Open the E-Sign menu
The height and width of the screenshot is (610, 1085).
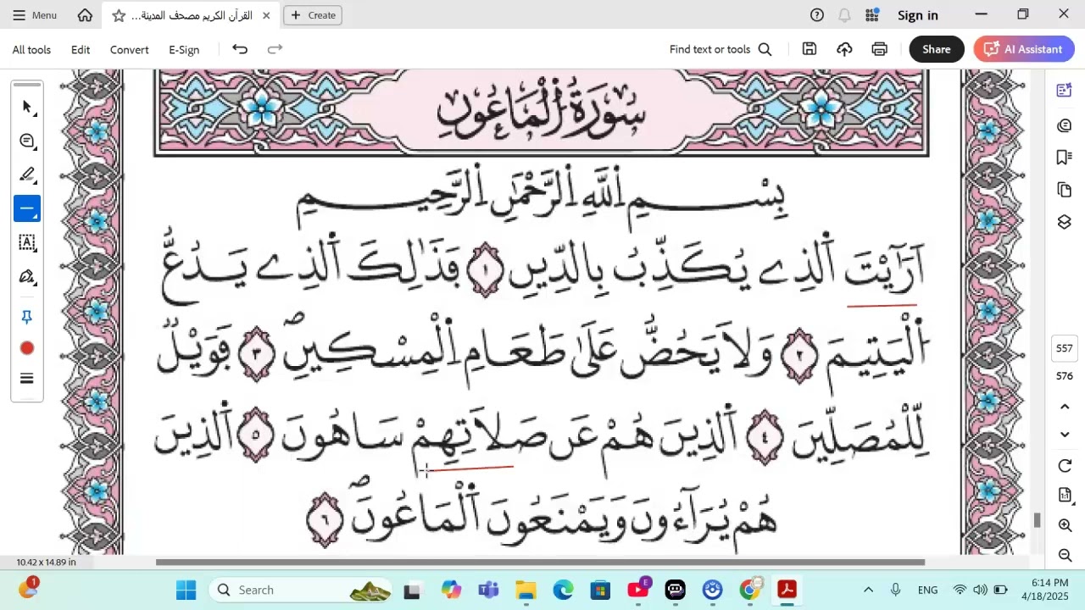(x=184, y=49)
